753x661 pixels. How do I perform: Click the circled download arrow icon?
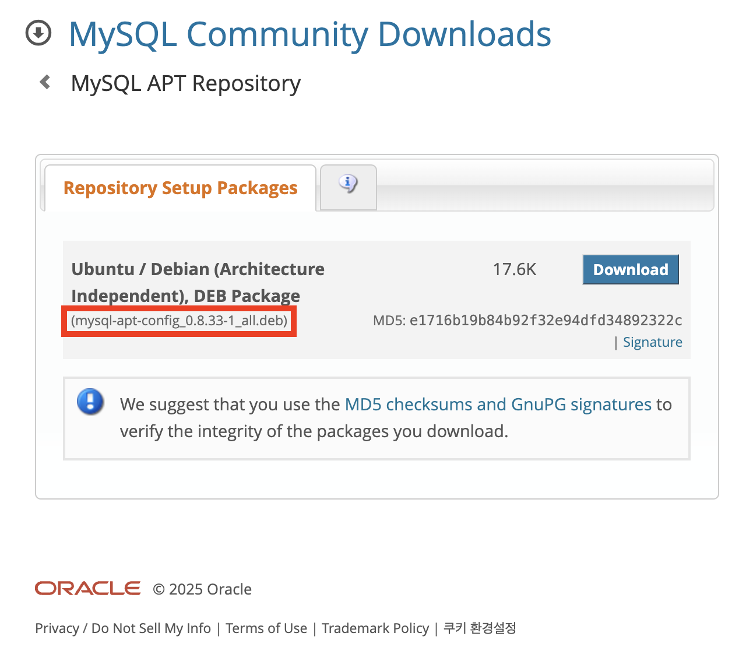click(38, 33)
